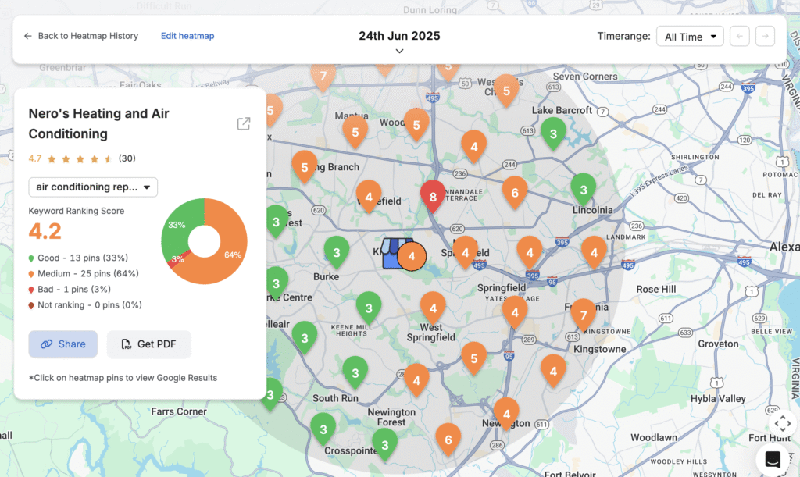Click the Medium - 25 pins legend entry

pyautogui.click(x=84, y=274)
